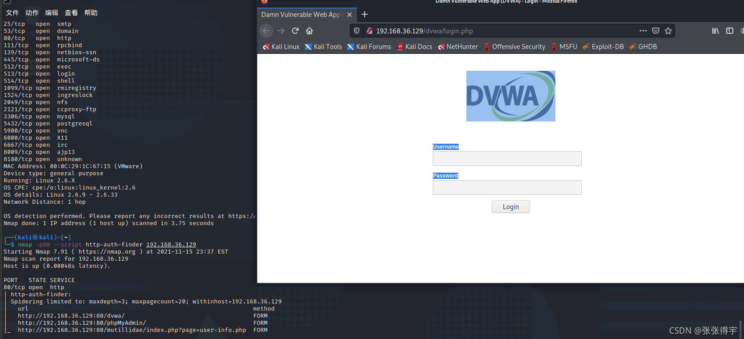Viewport: 744px width, 339px height.
Task: Open terminal 编辑 menu
Action: click(x=52, y=12)
